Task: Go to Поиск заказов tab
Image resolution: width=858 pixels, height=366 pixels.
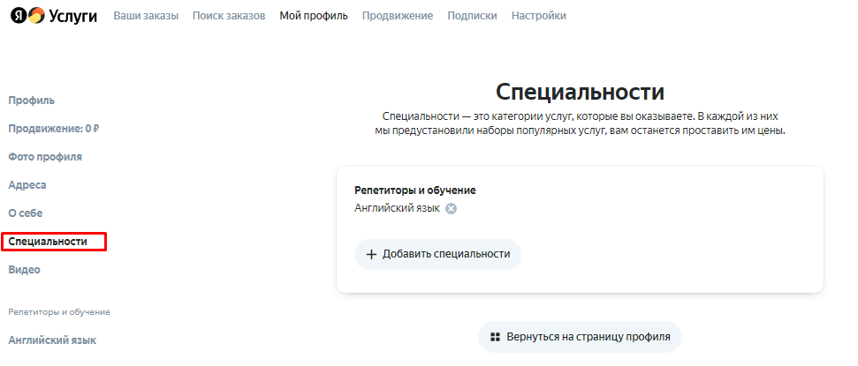Action: coord(229,16)
